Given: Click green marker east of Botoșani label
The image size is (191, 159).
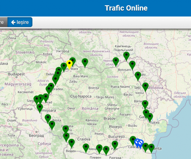Looking at the screenshot, I should tap(132, 66).
